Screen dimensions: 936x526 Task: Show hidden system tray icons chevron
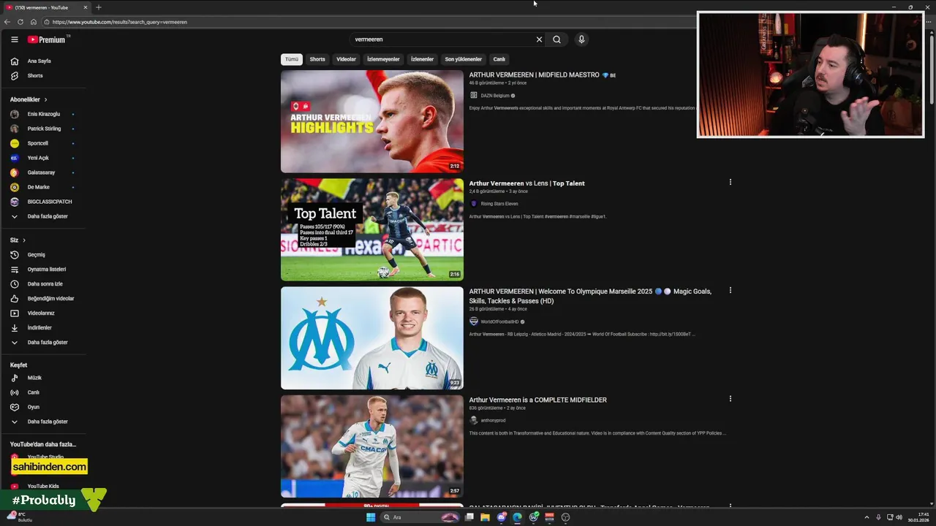867,517
